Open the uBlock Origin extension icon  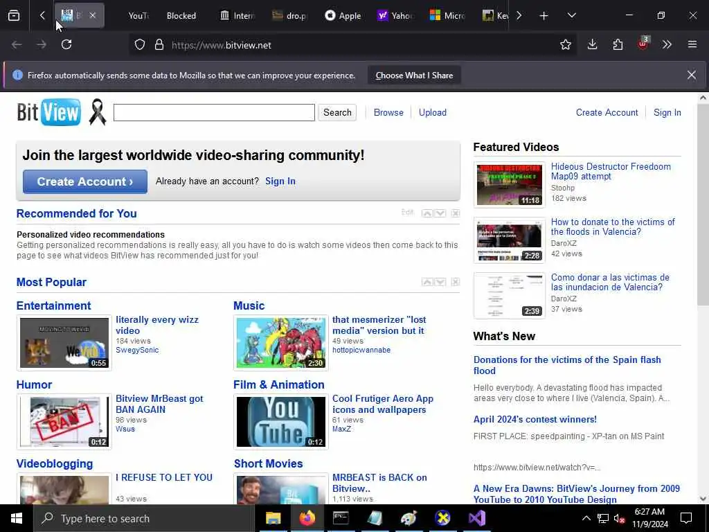(x=643, y=44)
